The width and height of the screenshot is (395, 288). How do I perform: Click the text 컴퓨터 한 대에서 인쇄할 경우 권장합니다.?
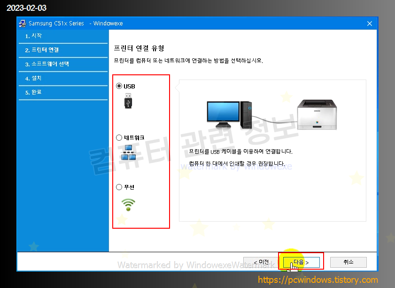pos(237,164)
